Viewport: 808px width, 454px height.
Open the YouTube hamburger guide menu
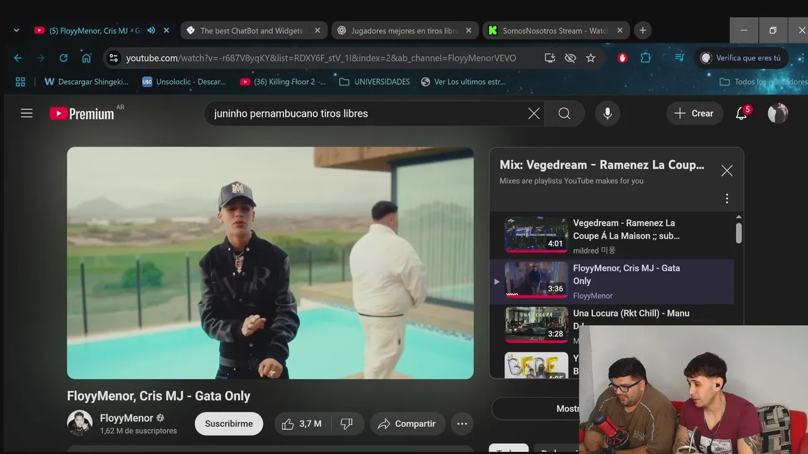pyautogui.click(x=27, y=113)
